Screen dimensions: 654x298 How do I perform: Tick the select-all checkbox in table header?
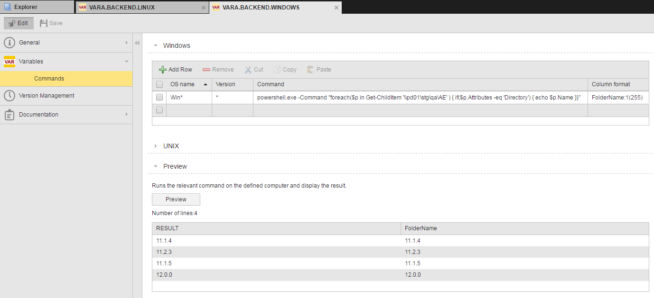160,84
